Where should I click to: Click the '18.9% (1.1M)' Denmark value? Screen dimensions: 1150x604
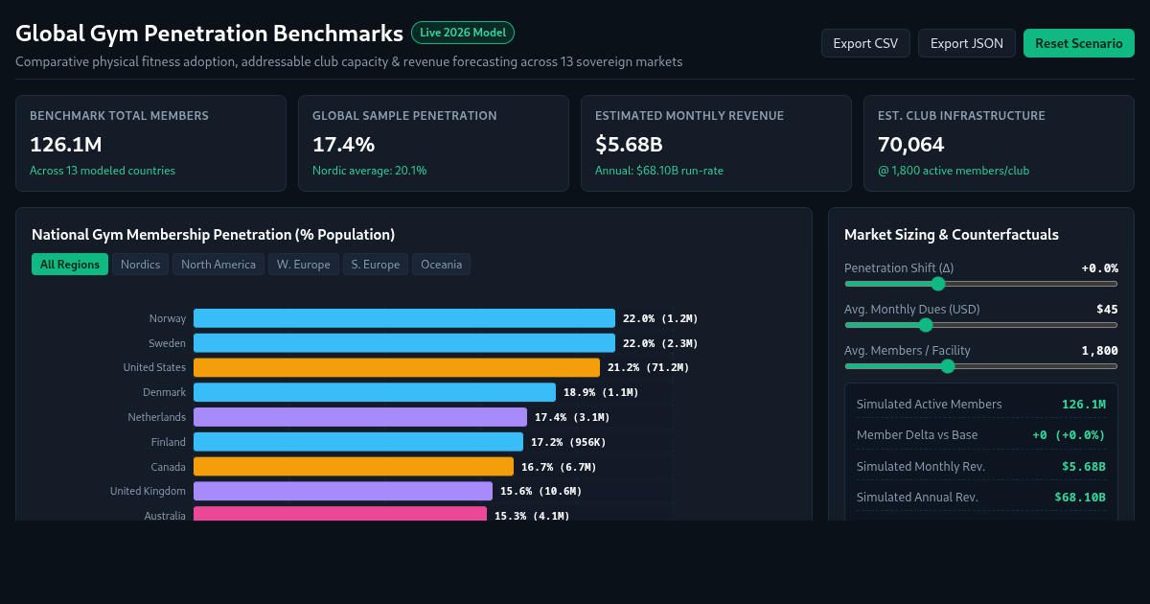(x=601, y=392)
